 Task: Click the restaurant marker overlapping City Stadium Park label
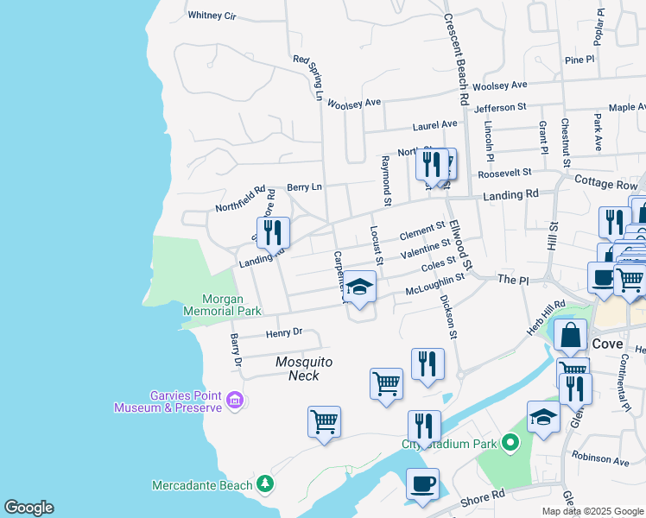pyautogui.click(x=424, y=428)
